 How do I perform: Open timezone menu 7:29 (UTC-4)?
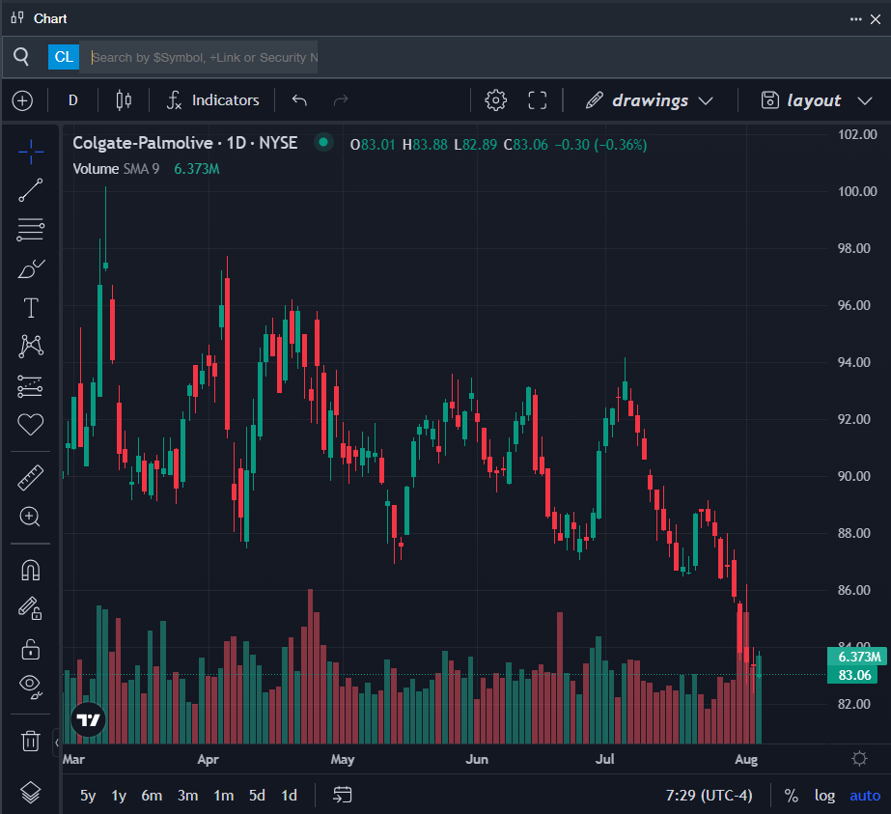(710, 796)
